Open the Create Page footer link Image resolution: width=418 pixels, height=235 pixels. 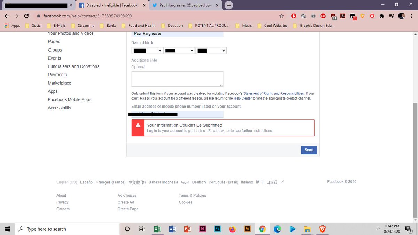point(128,209)
